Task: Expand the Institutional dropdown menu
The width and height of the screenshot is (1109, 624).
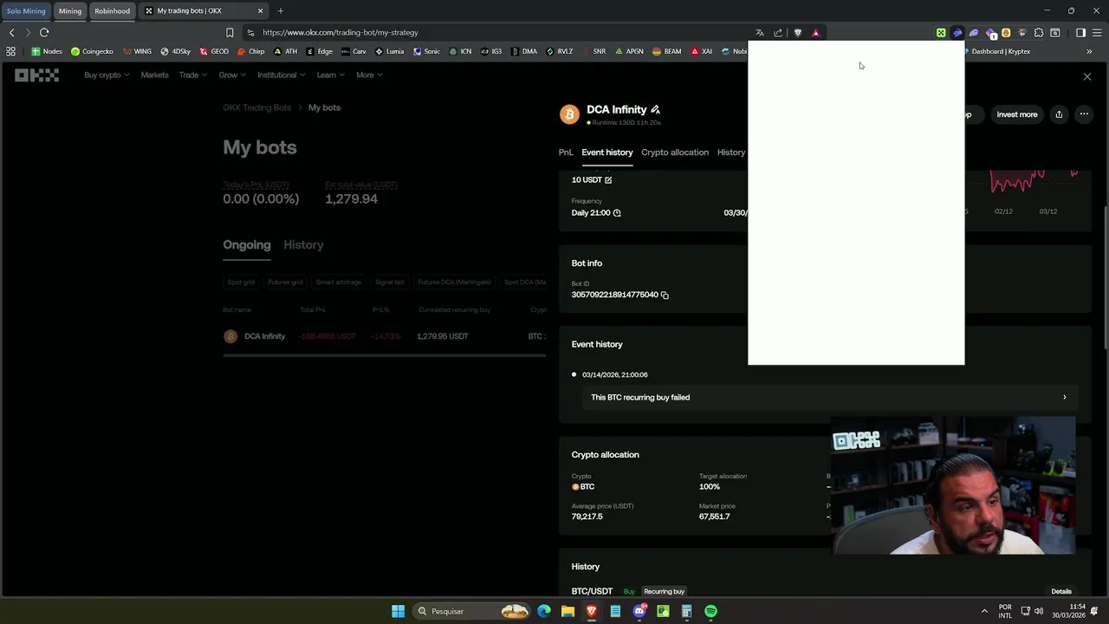Action: pos(281,75)
